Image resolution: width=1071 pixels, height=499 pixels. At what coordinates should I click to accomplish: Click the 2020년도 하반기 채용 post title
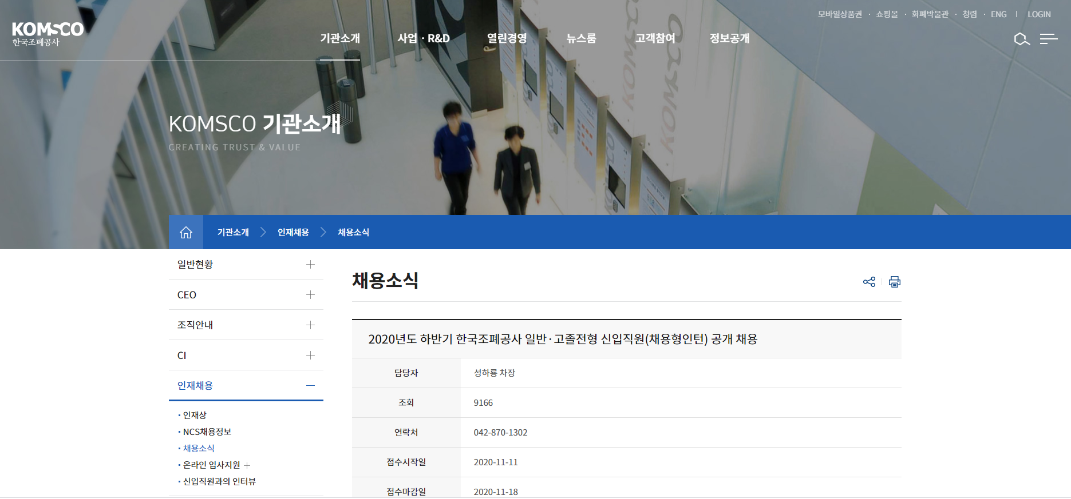click(x=563, y=339)
